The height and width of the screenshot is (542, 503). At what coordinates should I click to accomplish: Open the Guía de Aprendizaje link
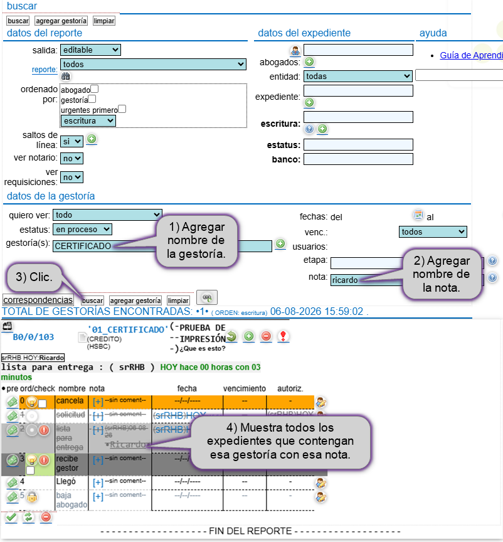[x=471, y=55]
